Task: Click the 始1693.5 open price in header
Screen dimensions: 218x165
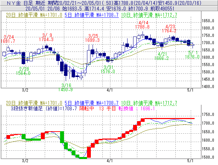Action: click(x=72, y=9)
